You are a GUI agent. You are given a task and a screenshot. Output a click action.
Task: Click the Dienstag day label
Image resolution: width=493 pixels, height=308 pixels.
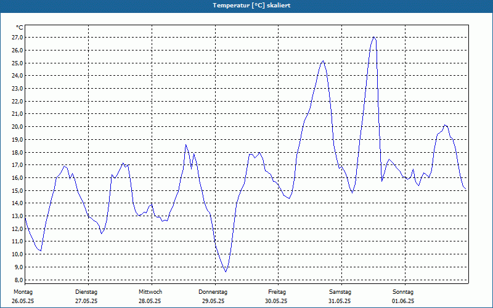[86, 292]
